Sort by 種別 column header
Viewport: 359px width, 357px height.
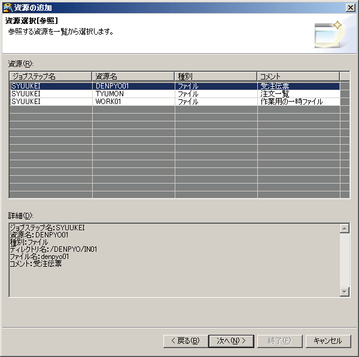pyautogui.click(x=215, y=76)
